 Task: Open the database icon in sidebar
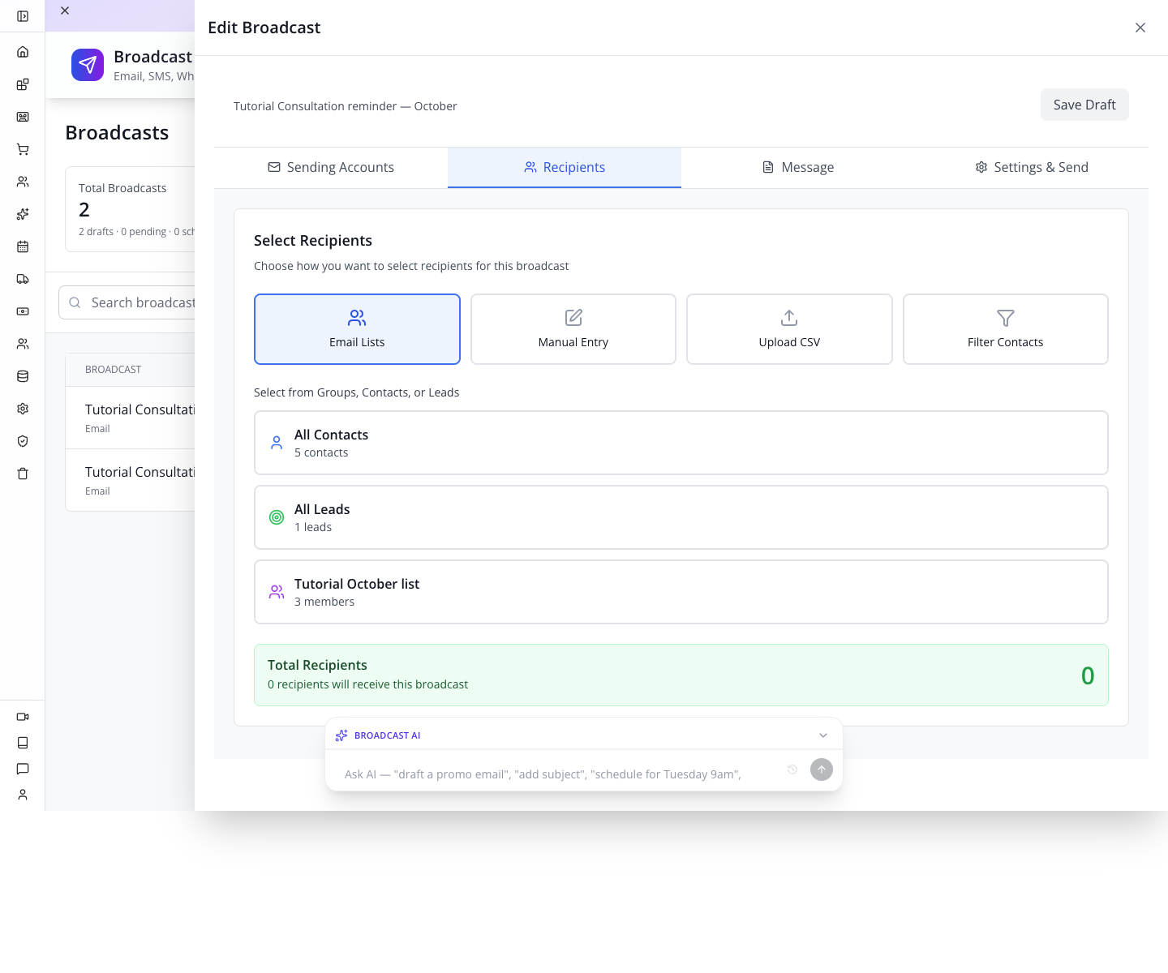[x=23, y=376]
